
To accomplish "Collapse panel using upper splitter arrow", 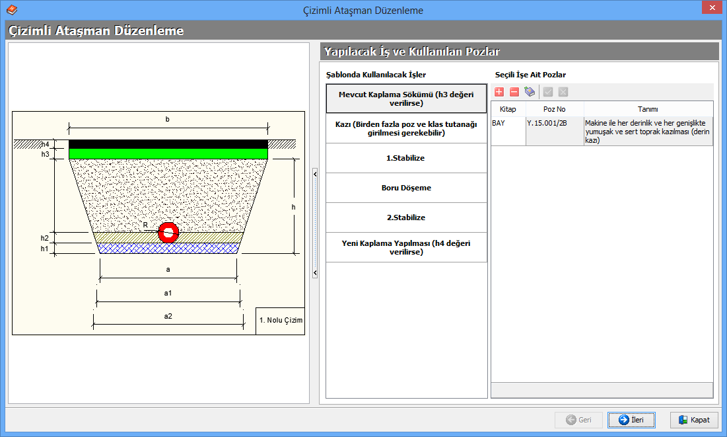I will pos(315,174).
